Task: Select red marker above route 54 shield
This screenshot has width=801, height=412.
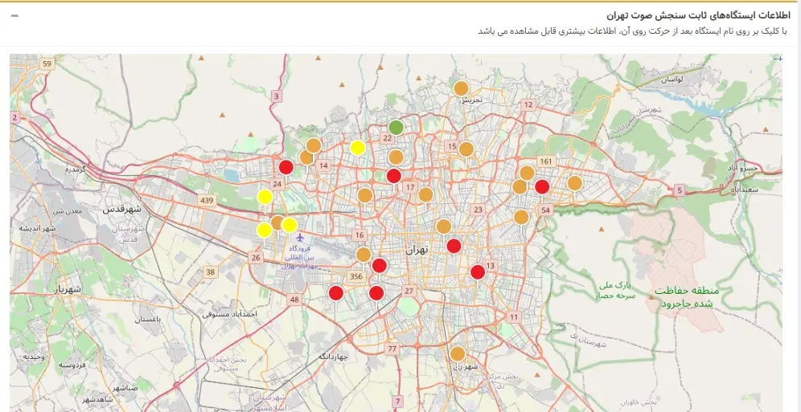Action: click(542, 186)
